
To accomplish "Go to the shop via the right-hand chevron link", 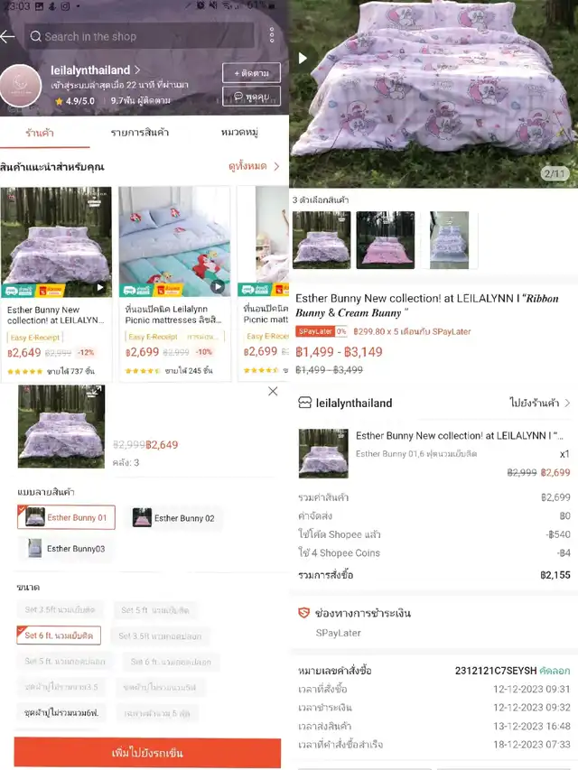I will [x=540, y=403].
